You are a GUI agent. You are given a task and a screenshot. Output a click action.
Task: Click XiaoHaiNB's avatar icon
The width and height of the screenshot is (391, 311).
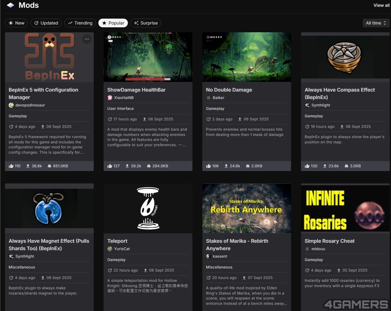tap(110, 98)
